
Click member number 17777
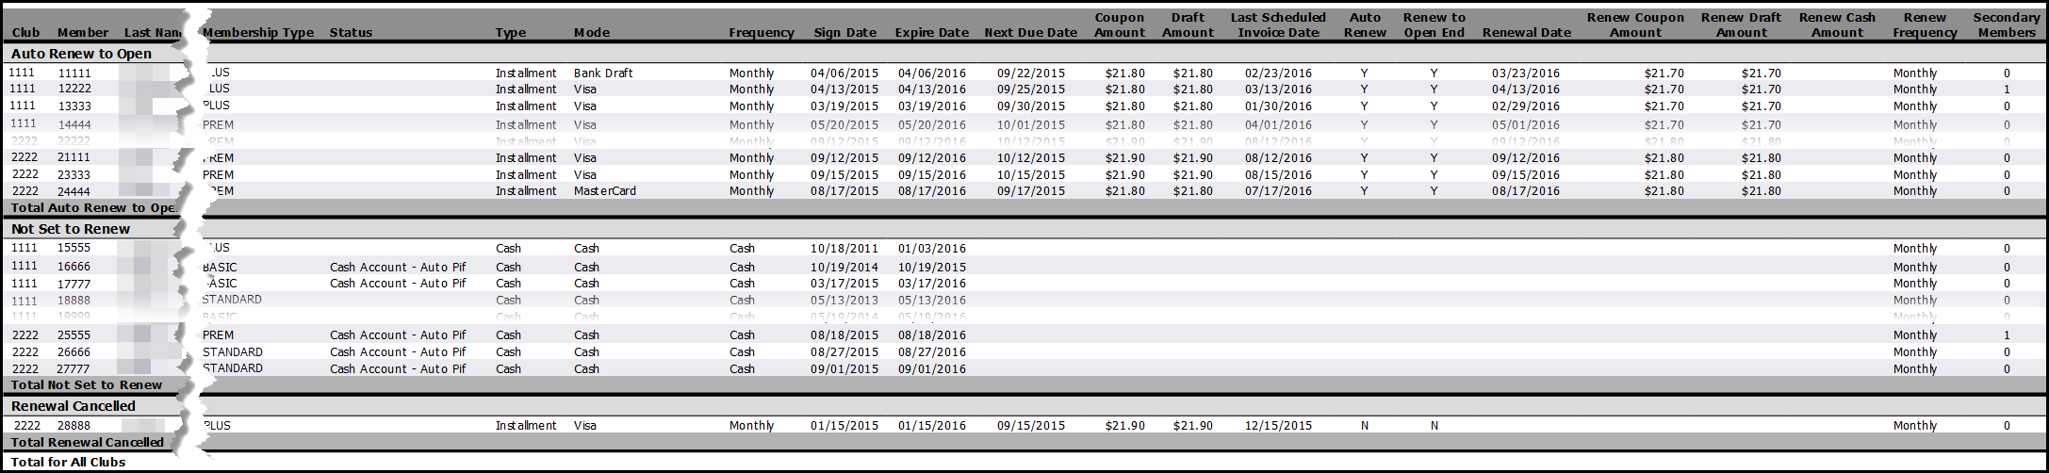point(74,284)
